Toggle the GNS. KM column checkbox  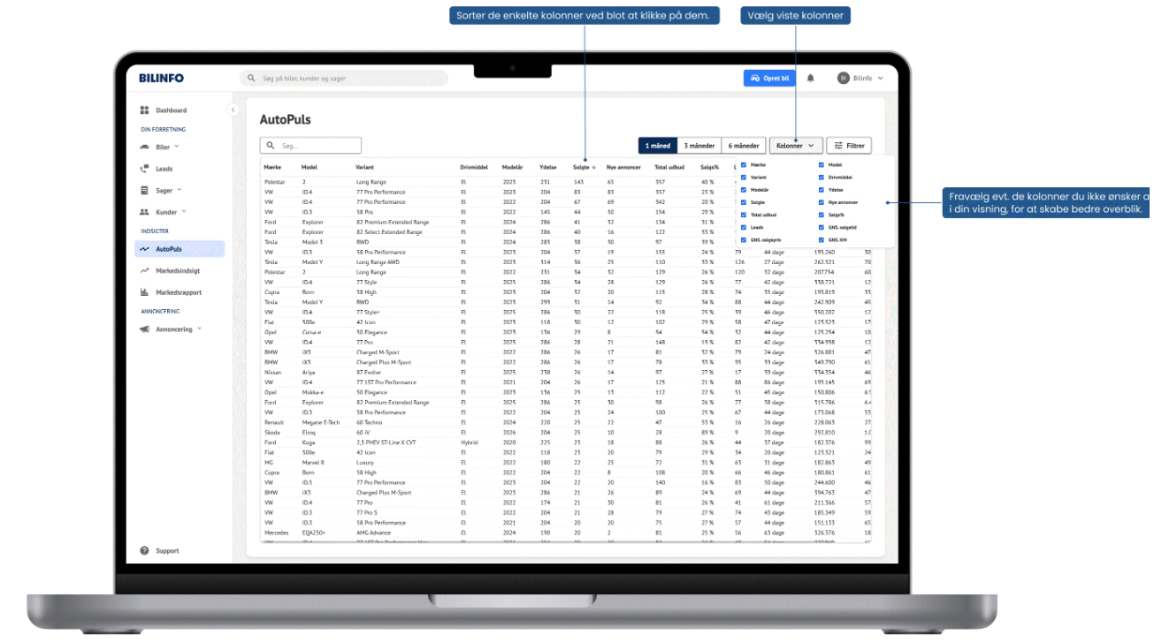(x=821, y=239)
